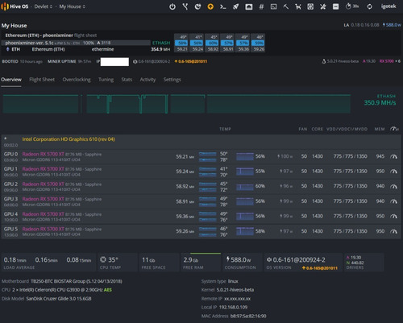Open the igotek user account menu
The image size is (403, 323).
[388, 6]
